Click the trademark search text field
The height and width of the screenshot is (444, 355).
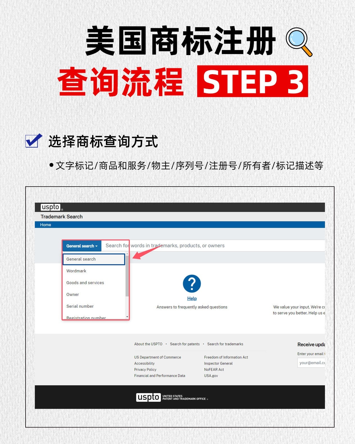pos(213,246)
